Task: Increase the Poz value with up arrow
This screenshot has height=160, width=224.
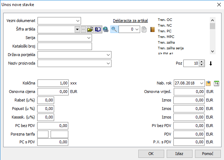Action: [202, 62]
